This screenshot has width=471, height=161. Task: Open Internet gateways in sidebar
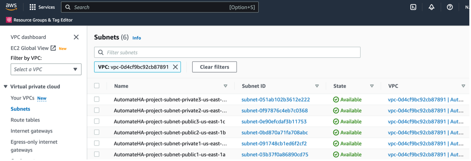31,131
